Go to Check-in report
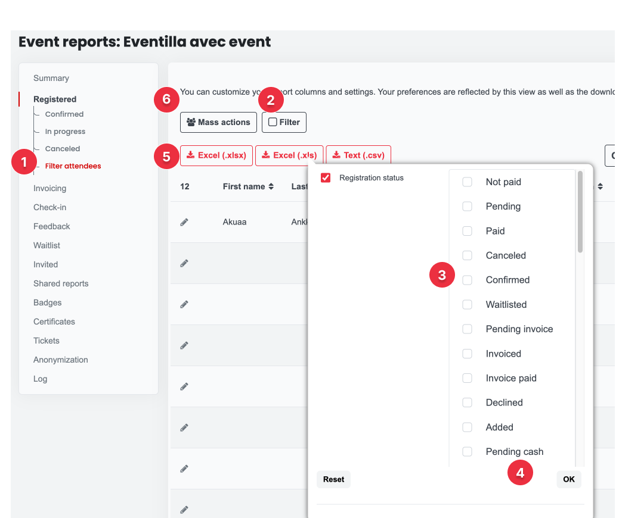Screen dimensions: 619x518 click(x=49, y=207)
